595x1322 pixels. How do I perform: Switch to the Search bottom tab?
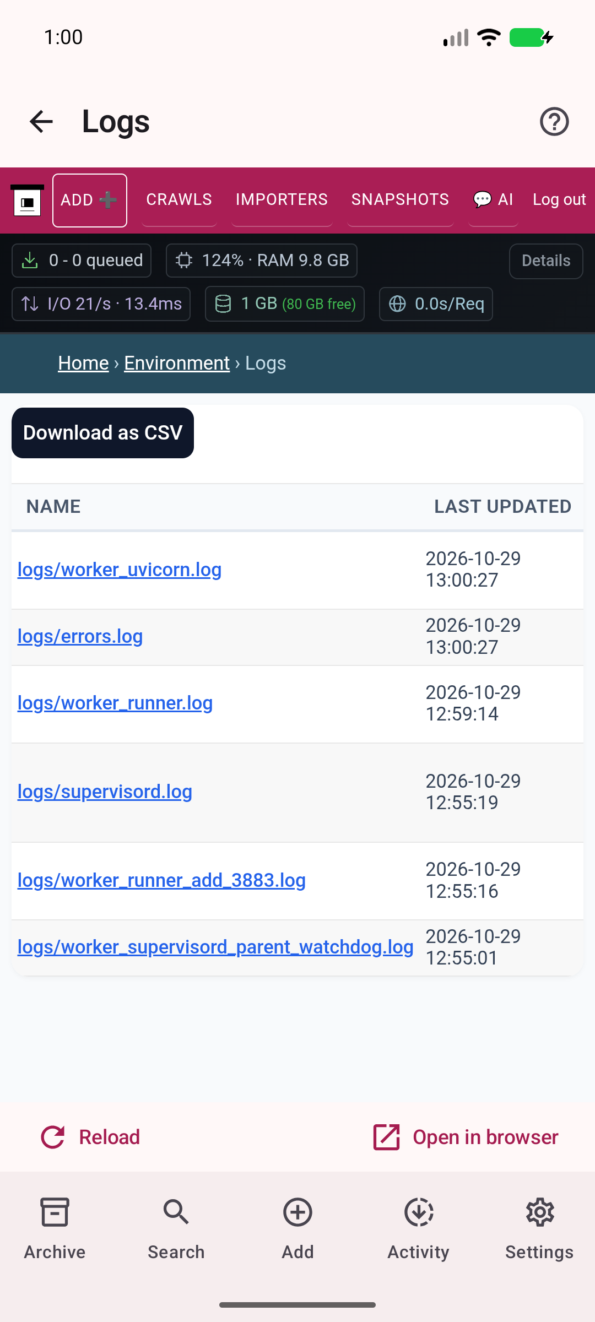(176, 1229)
